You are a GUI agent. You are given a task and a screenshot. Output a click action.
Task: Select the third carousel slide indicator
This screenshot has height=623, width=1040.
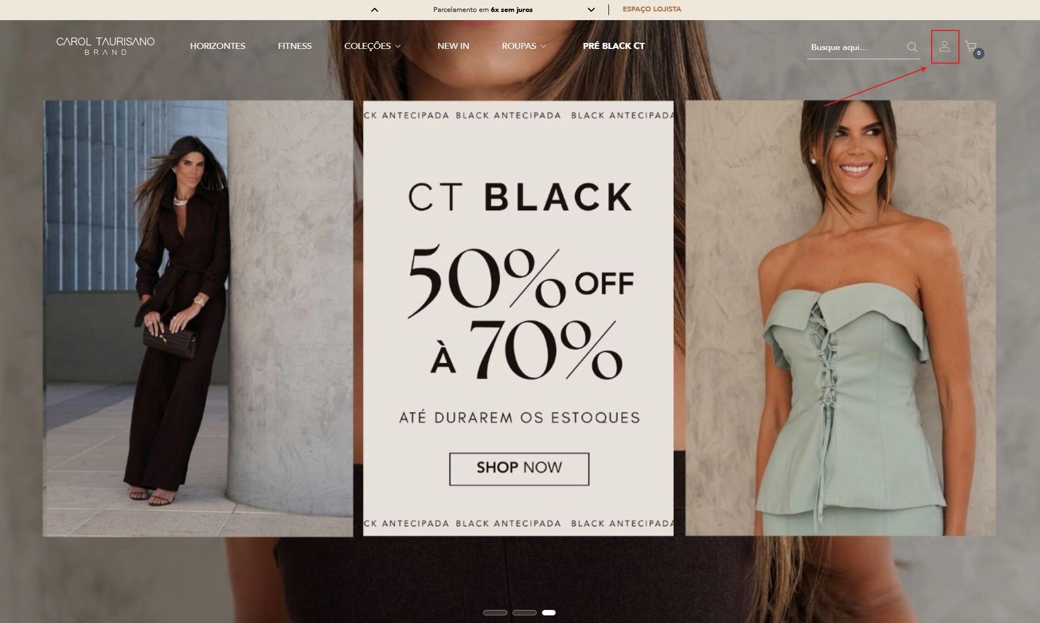tap(549, 613)
